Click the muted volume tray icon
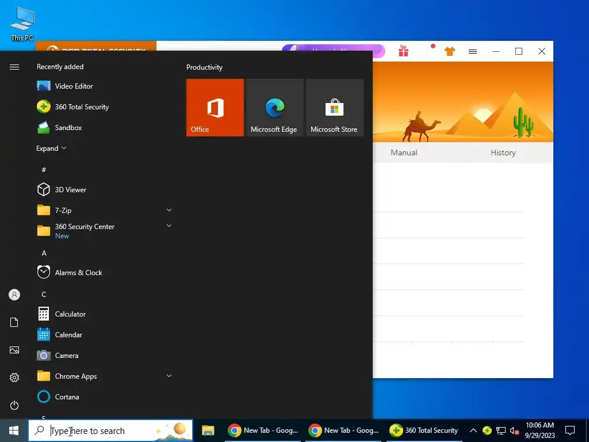The width and height of the screenshot is (589, 442). tap(514, 430)
